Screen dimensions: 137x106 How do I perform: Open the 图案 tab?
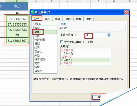coord(78,19)
